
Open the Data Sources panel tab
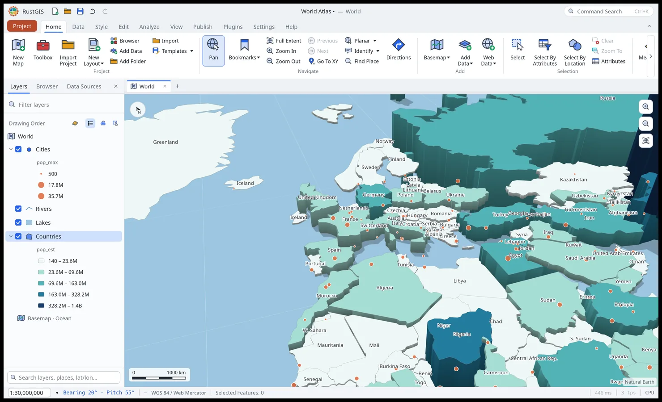click(x=84, y=86)
